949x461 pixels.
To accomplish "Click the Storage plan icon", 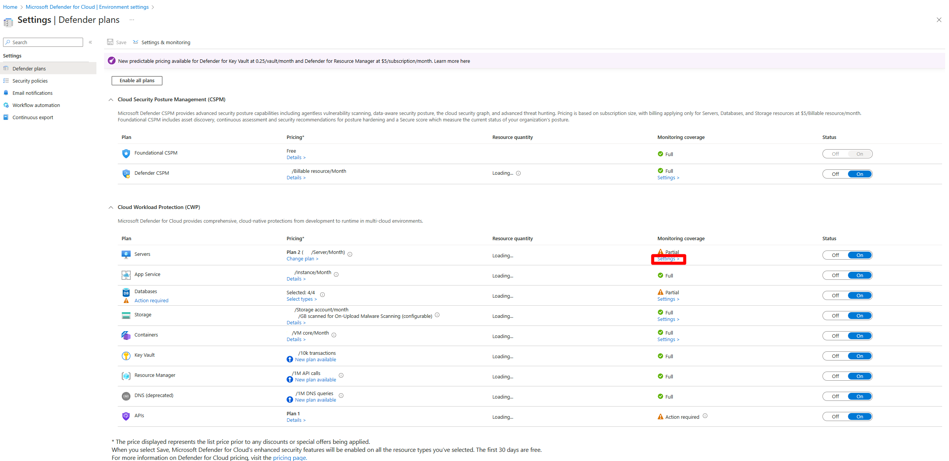I will [126, 315].
